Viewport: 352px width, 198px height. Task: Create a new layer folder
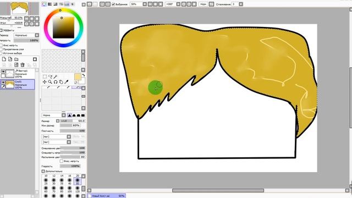click(x=16, y=59)
